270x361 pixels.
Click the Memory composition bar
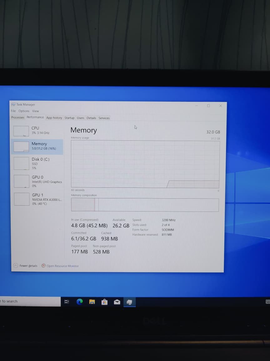pyautogui.click(x=145, y=205)
